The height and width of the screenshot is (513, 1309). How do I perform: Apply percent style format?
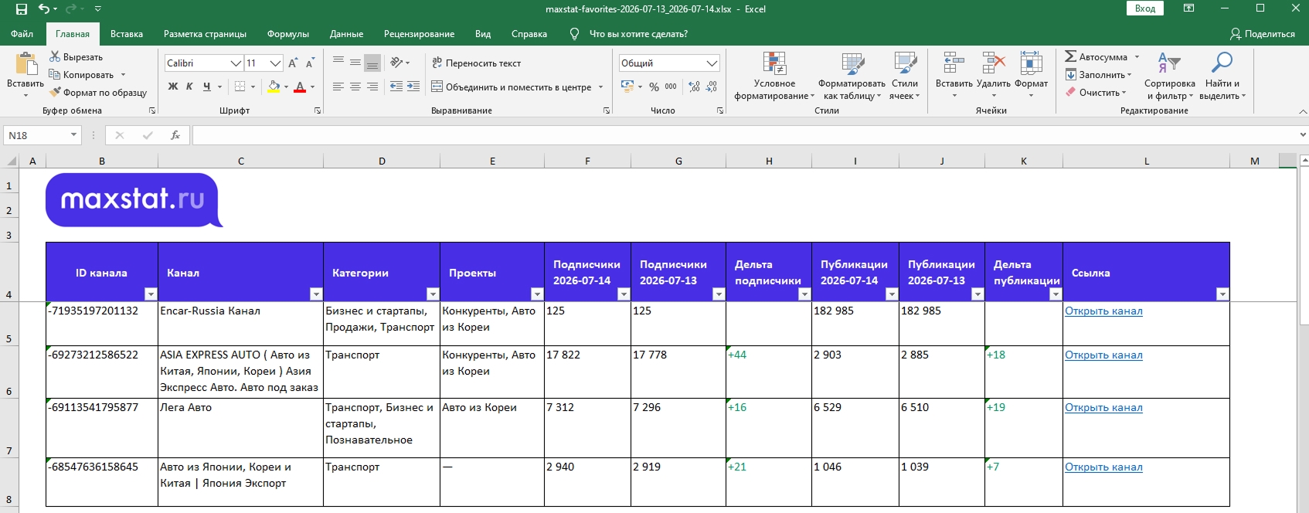tap(654, 87)
